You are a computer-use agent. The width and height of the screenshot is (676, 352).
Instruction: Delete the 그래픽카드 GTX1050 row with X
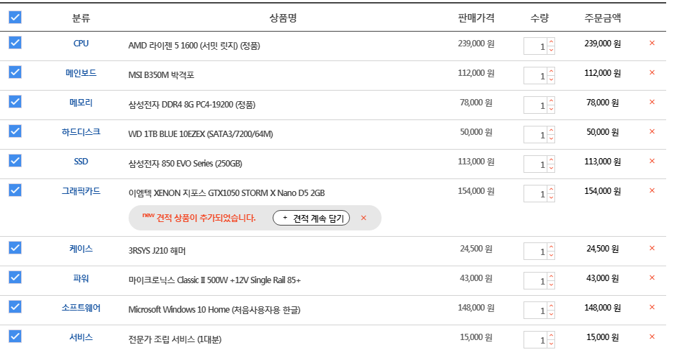(x=652, y=190)
